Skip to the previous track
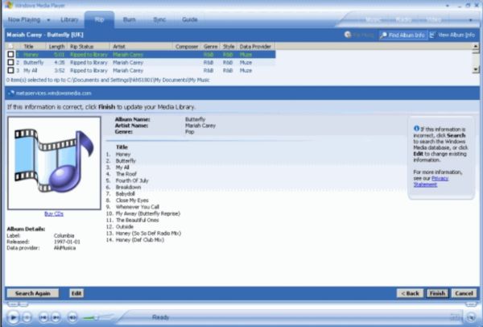Viewport: 483px width, 327px height. pos(43,317)
